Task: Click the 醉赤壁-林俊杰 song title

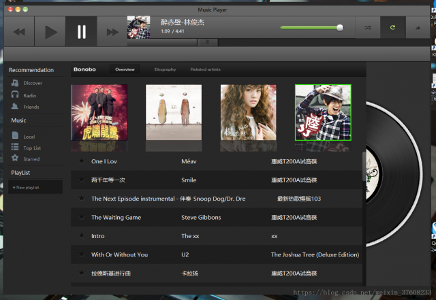Action: 183,22
